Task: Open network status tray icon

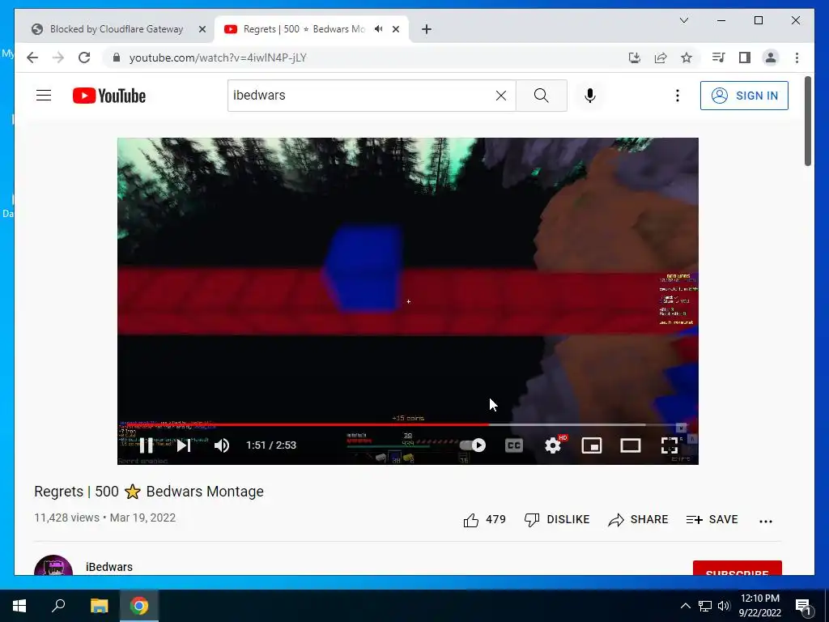Action: point(705,606)
